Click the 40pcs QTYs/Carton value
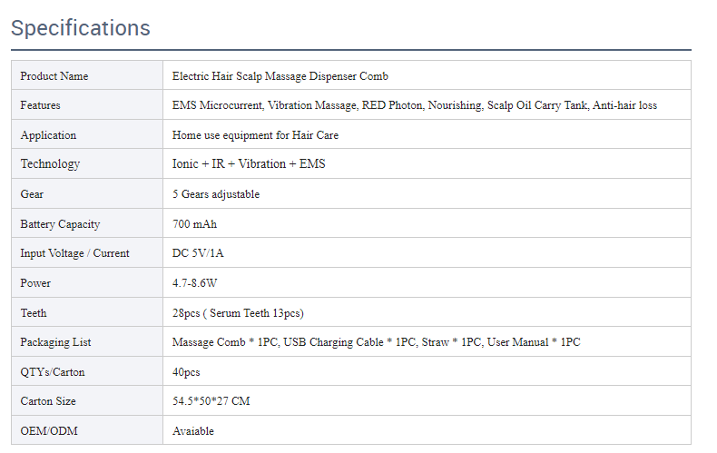717x453 pixels. [x=186, y=372]
